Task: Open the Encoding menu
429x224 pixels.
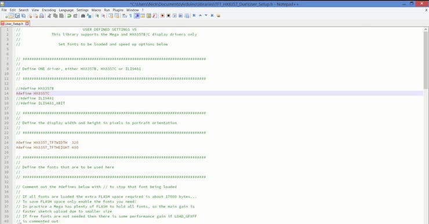Action: coord(49,10)
